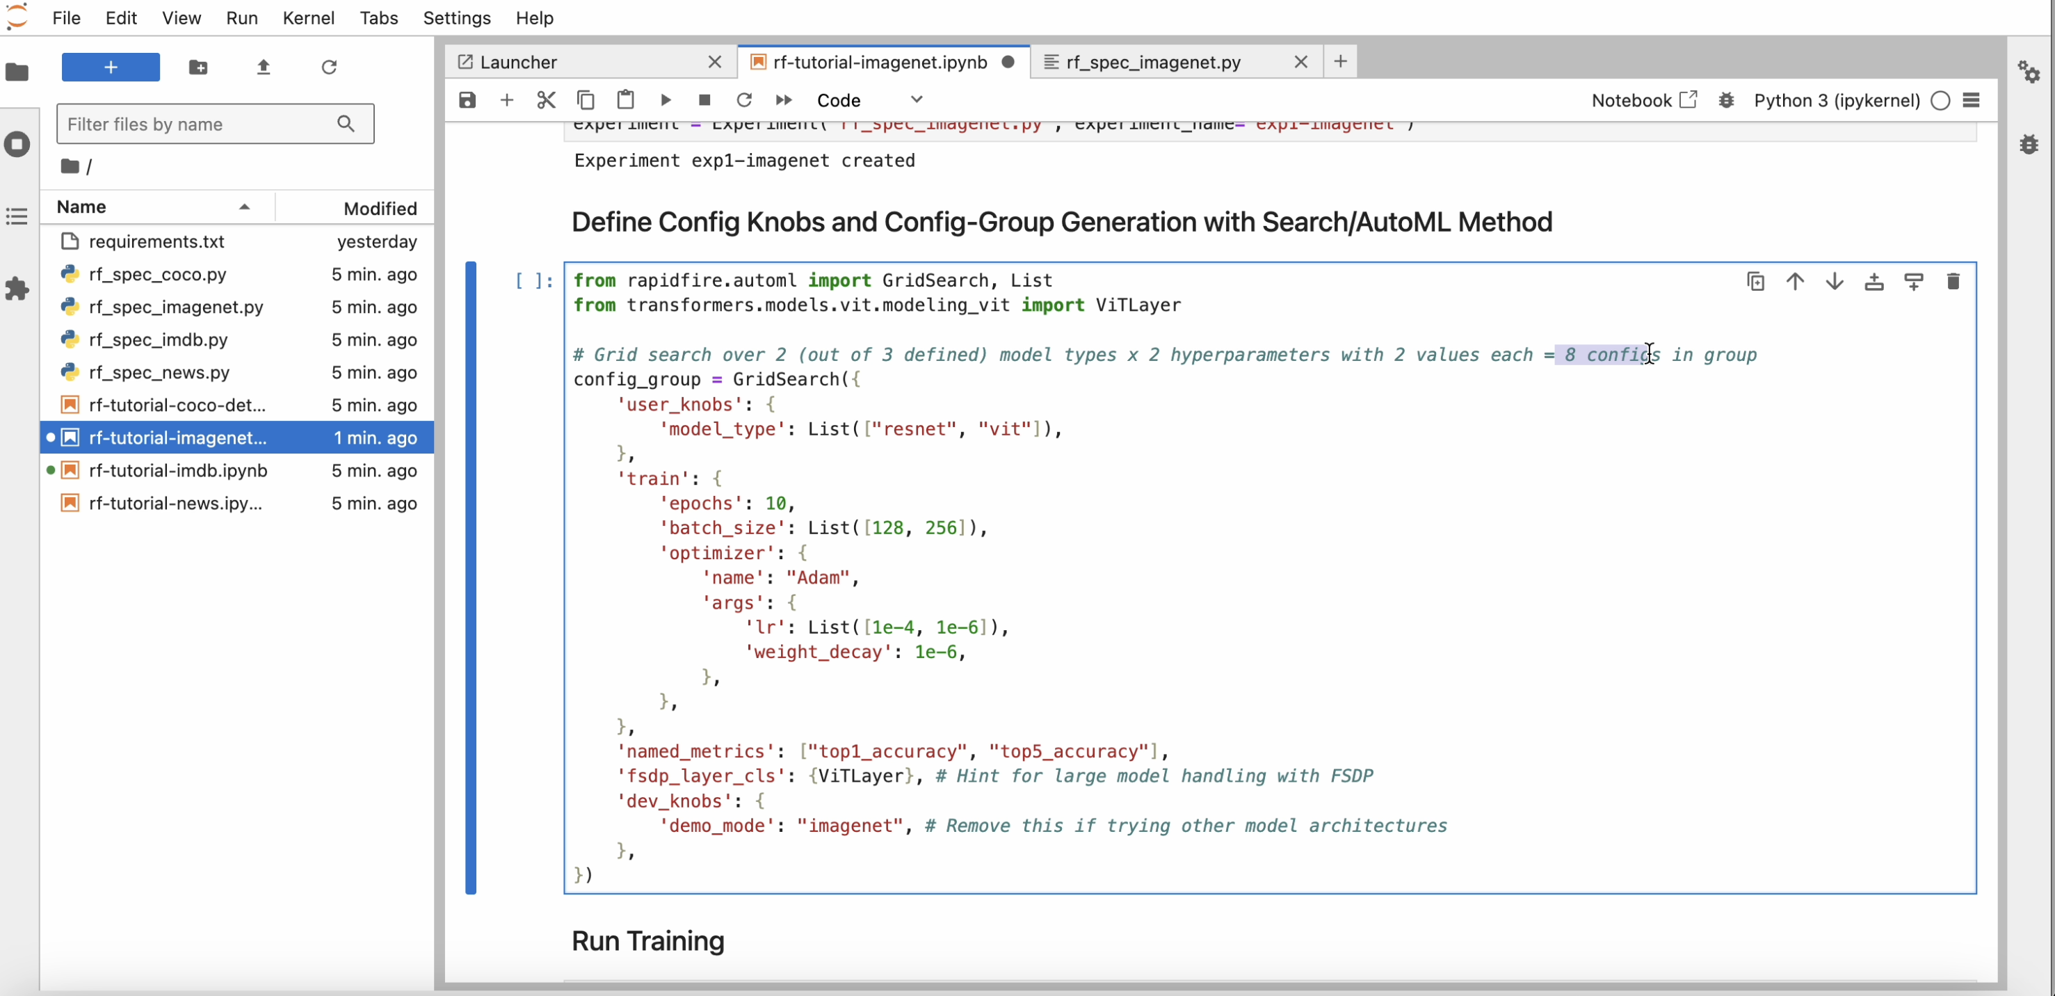
Task: Open the Settings menu
Action: point(456,17)
